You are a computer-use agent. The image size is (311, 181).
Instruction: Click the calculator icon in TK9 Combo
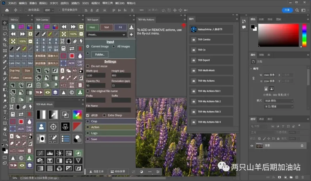click(x=63, y=49)
